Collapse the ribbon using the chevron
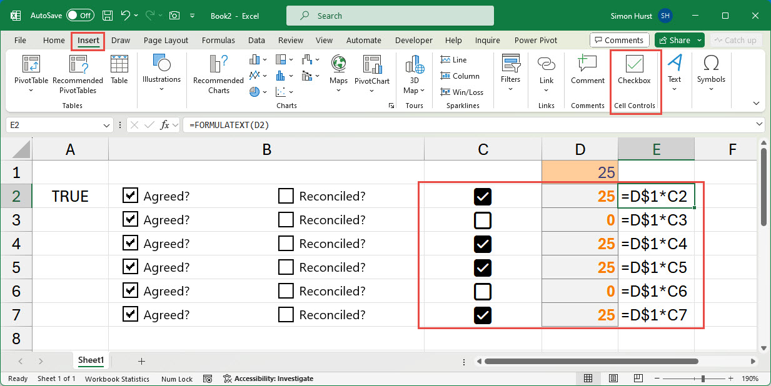The width and height of the screenshot is (771, 386). [756, 104]
